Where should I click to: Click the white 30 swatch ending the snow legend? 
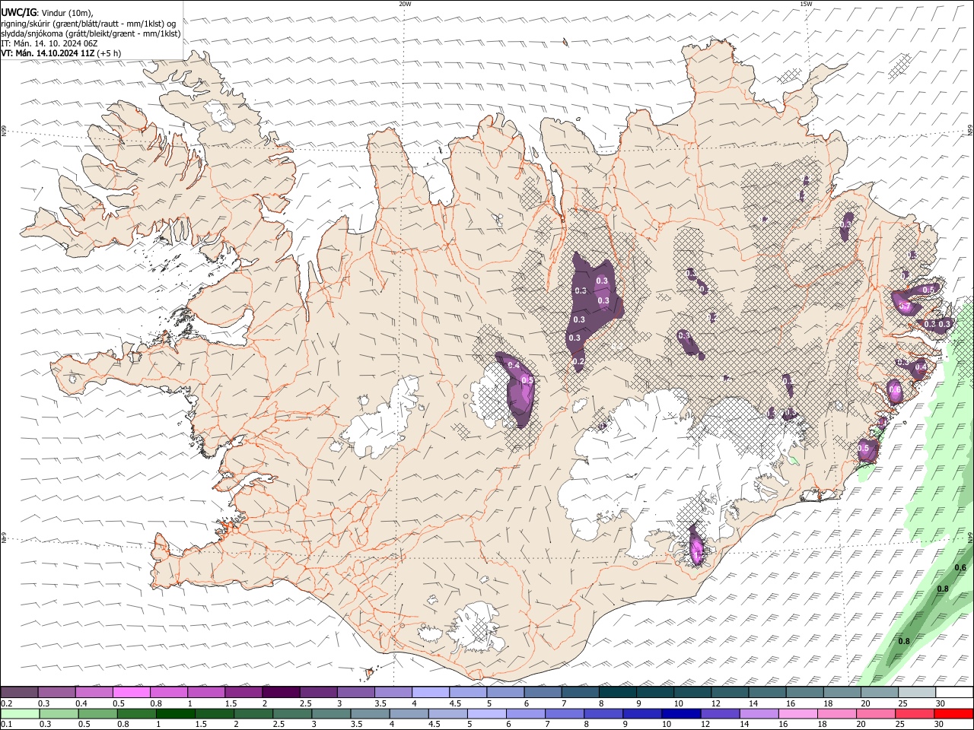[954, 692]
